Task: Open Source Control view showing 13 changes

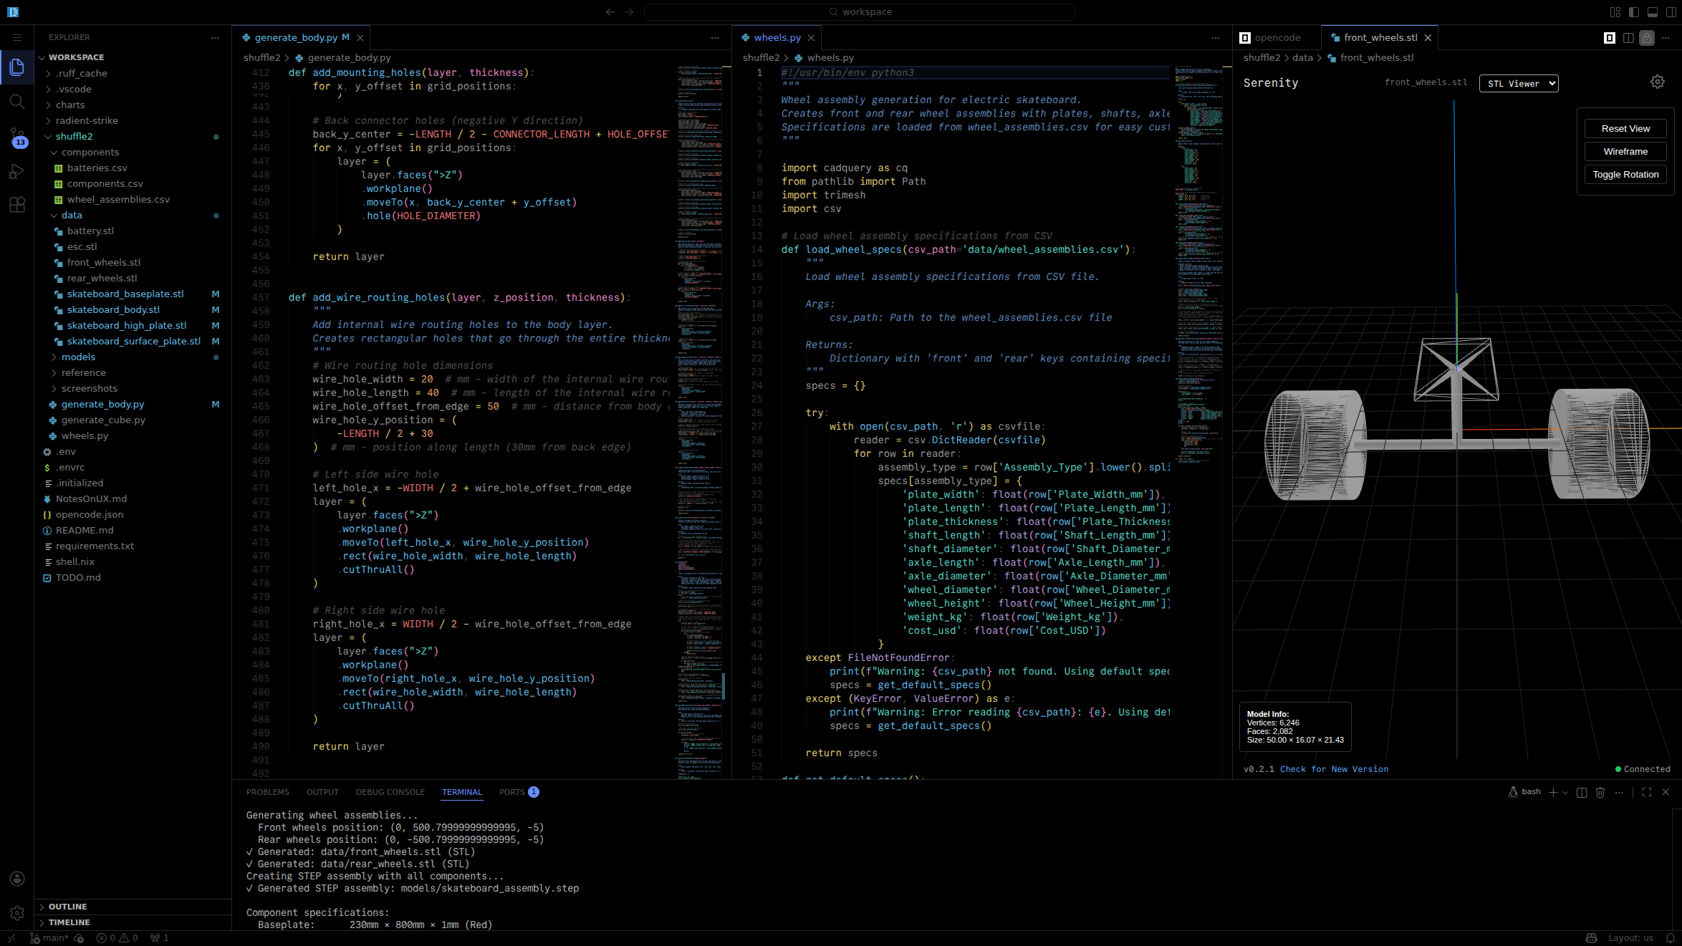Action: point(17,136)
